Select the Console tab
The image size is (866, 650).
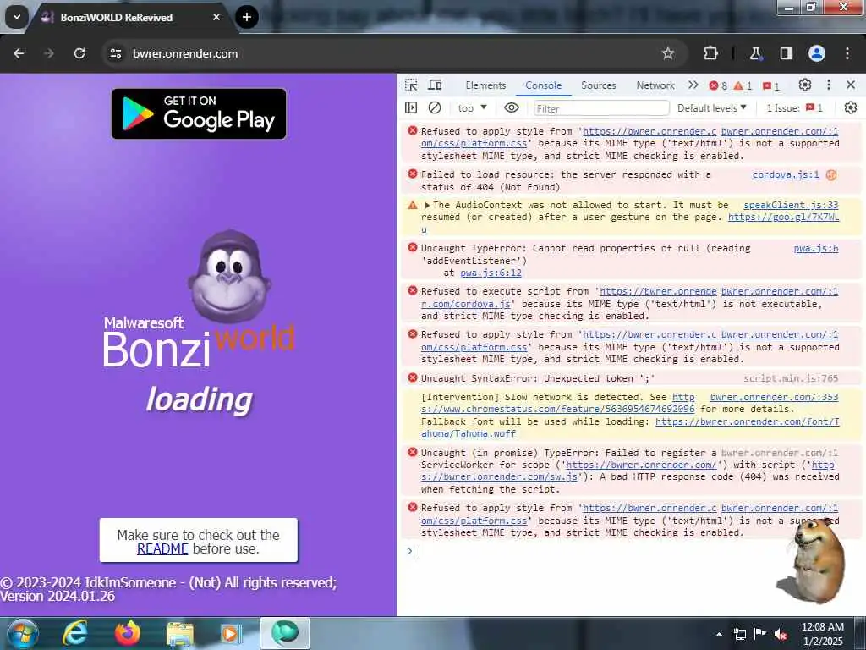[x=544, y=85]
